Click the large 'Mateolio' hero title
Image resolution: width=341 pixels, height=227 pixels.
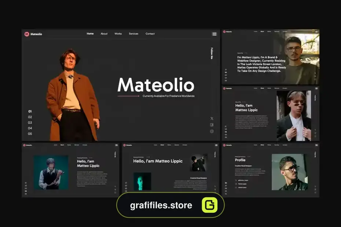(x=156, y=85)
